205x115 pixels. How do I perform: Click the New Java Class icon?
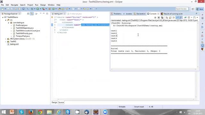(53, 9)
